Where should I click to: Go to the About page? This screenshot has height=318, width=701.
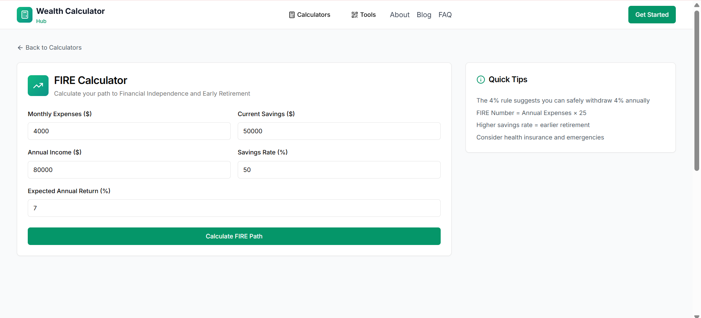pos(399,15)
